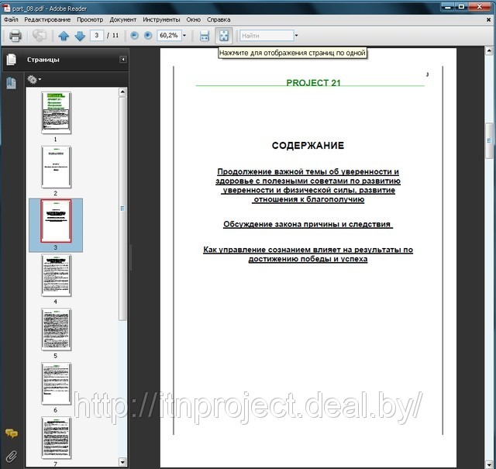Collapse the Страницы panel with arrow
Image resolution: width=496 pixels, height=469 pixels.
pyautogui.click(x=122, y=60)
